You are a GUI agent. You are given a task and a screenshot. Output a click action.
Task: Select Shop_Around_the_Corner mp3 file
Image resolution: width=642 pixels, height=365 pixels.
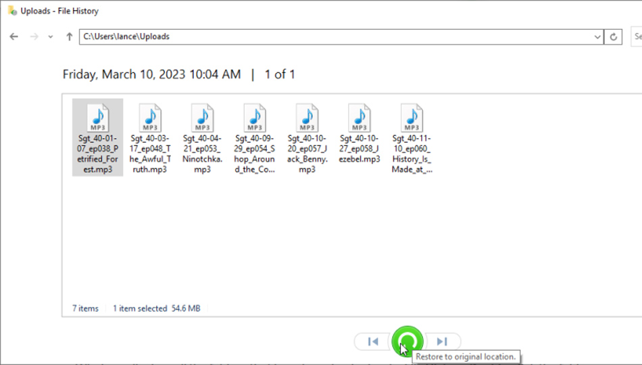point(255,137)
